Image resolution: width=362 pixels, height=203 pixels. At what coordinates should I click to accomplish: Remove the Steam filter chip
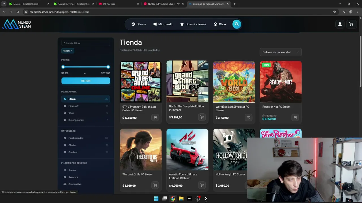[71, 51]
